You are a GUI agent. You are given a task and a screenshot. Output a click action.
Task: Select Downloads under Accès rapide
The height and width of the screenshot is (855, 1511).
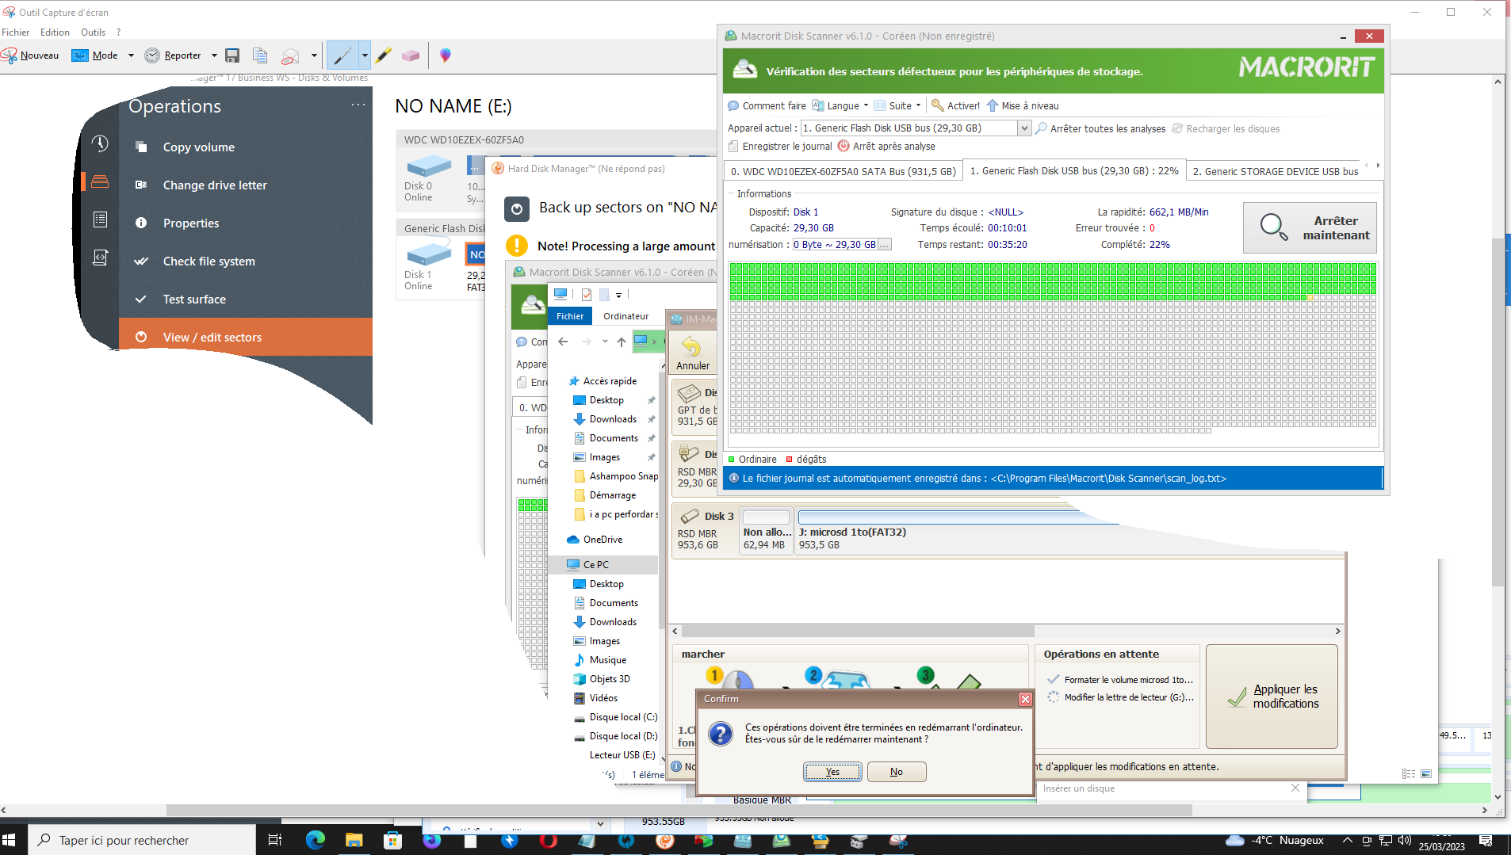pyautogui.click(x=613, y=419)
